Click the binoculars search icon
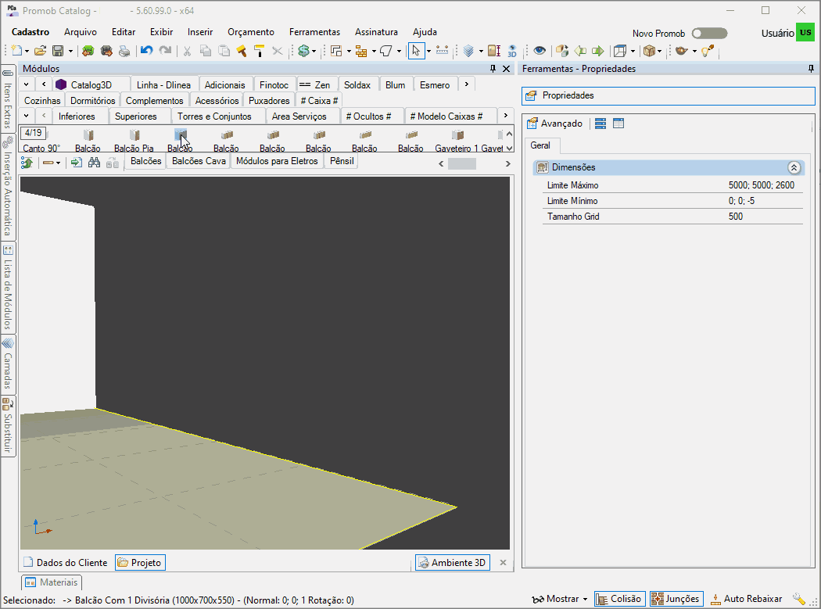The width and height of the screenshot is (821, 609). click(x=95, y=163)
